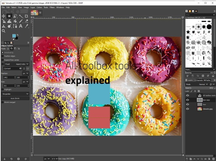Image resolution: width=216 pixels, height=161 pixels.
Task: Enable the Highlight checkbox
Action: (x=2, y=89)
